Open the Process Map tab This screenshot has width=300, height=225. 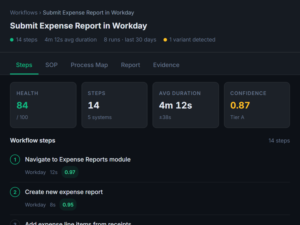(x=89, y=65)
